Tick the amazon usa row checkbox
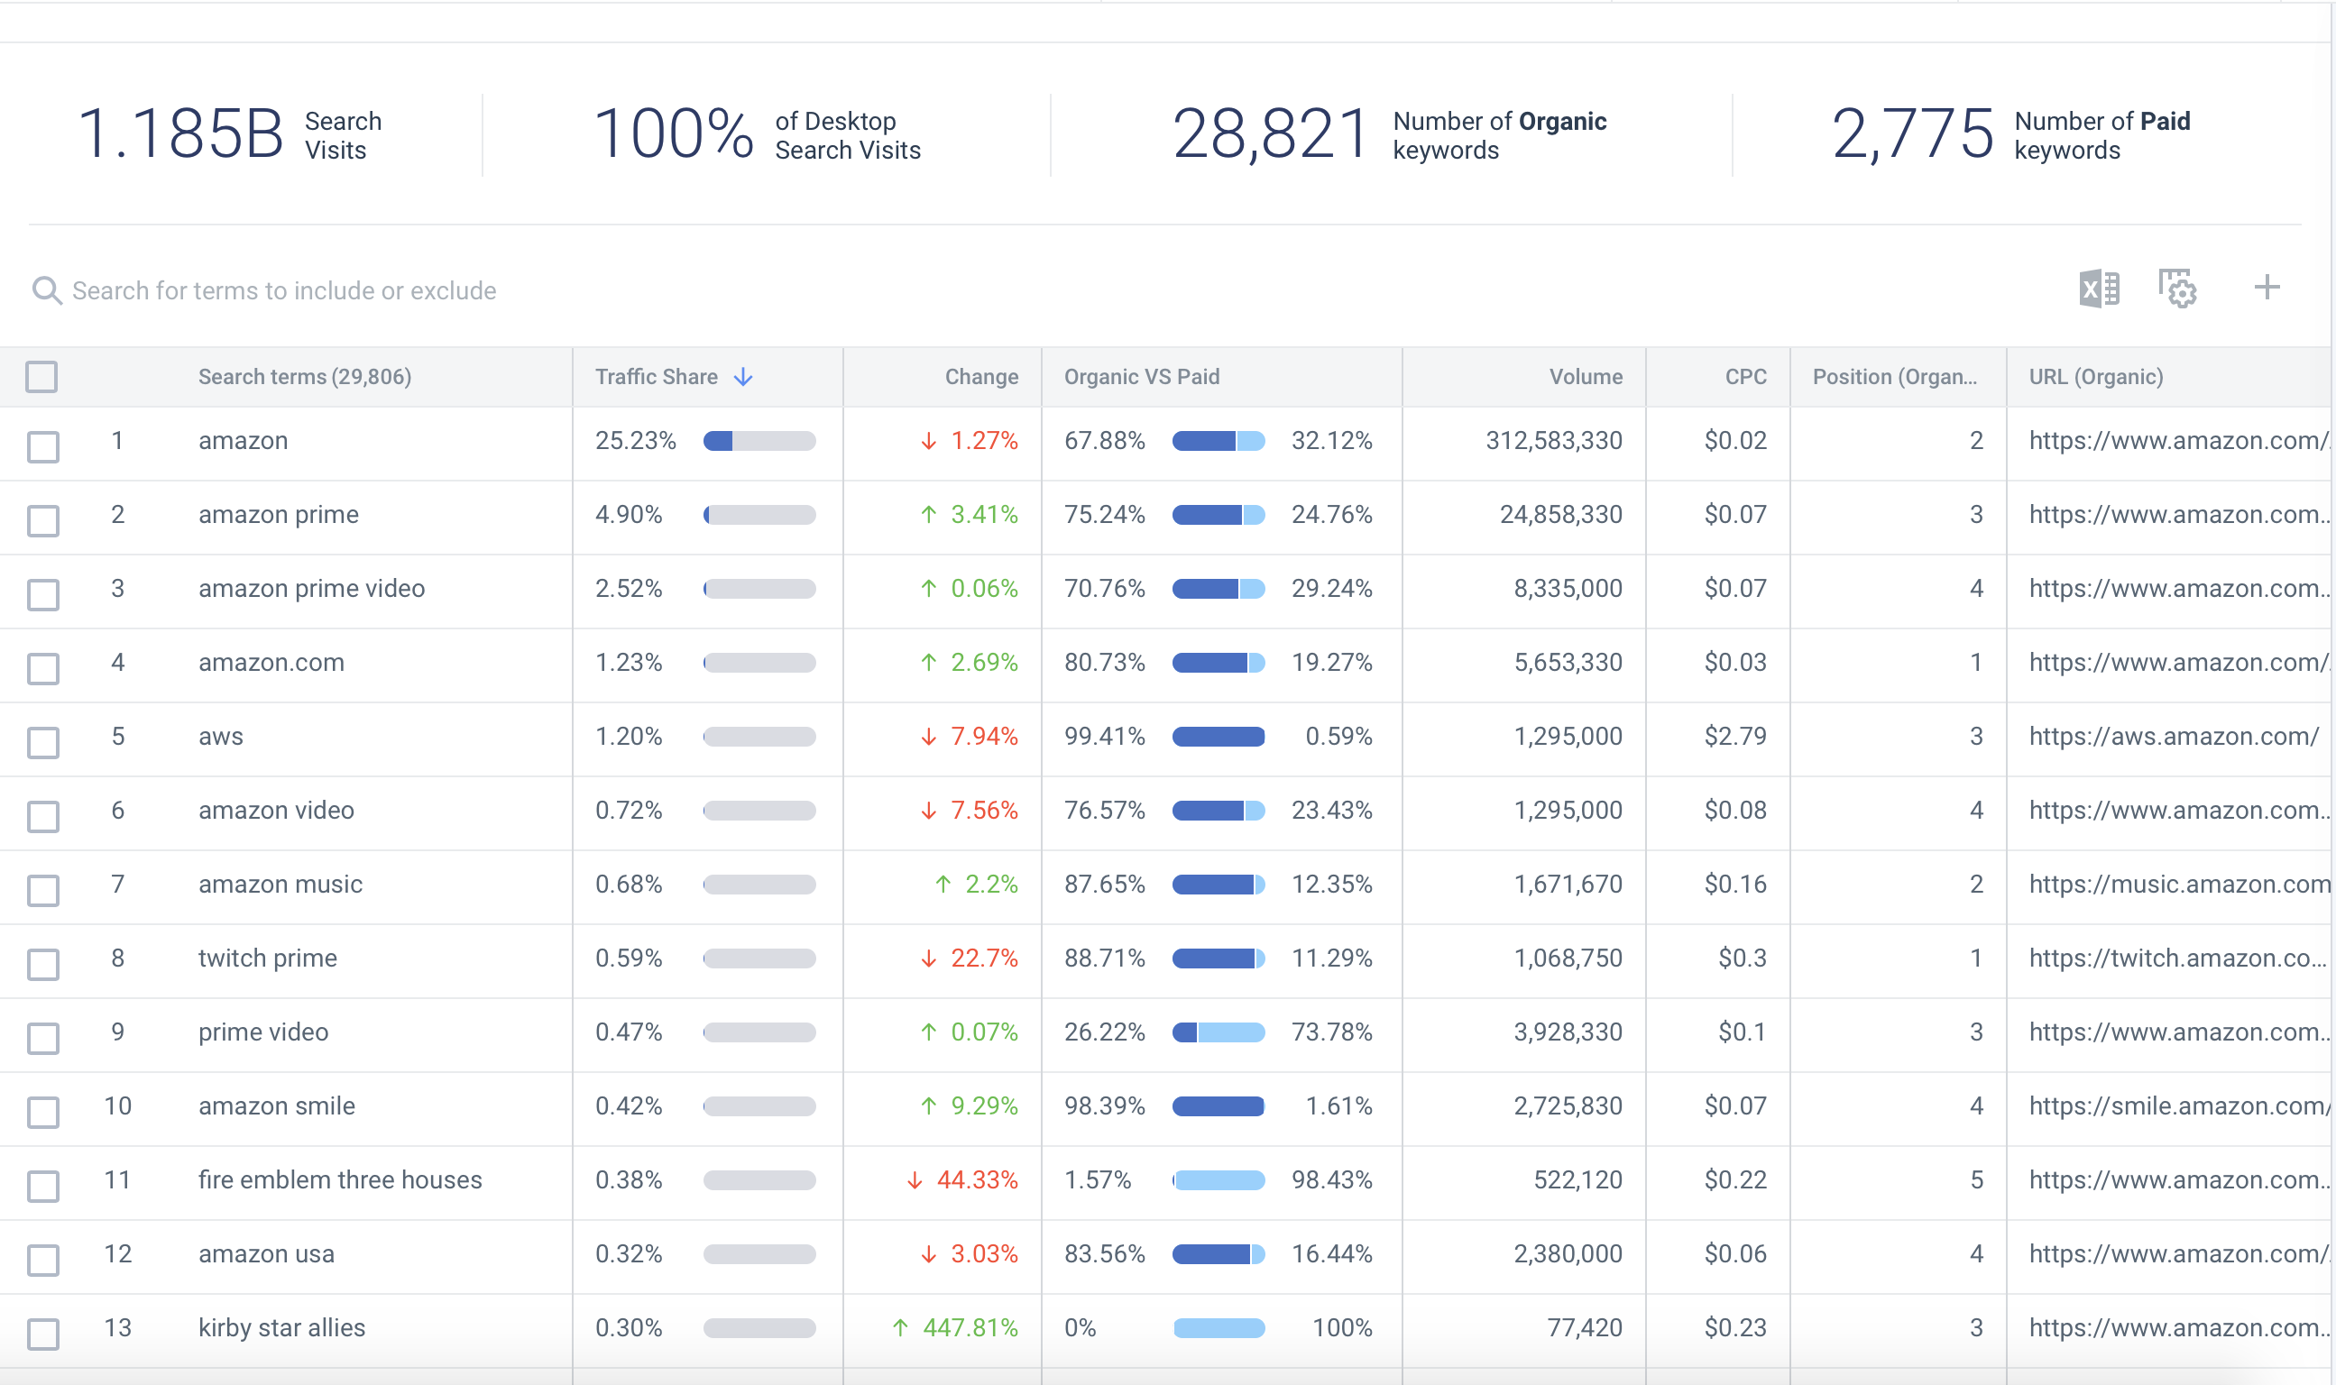 [x=43, y=1259]
